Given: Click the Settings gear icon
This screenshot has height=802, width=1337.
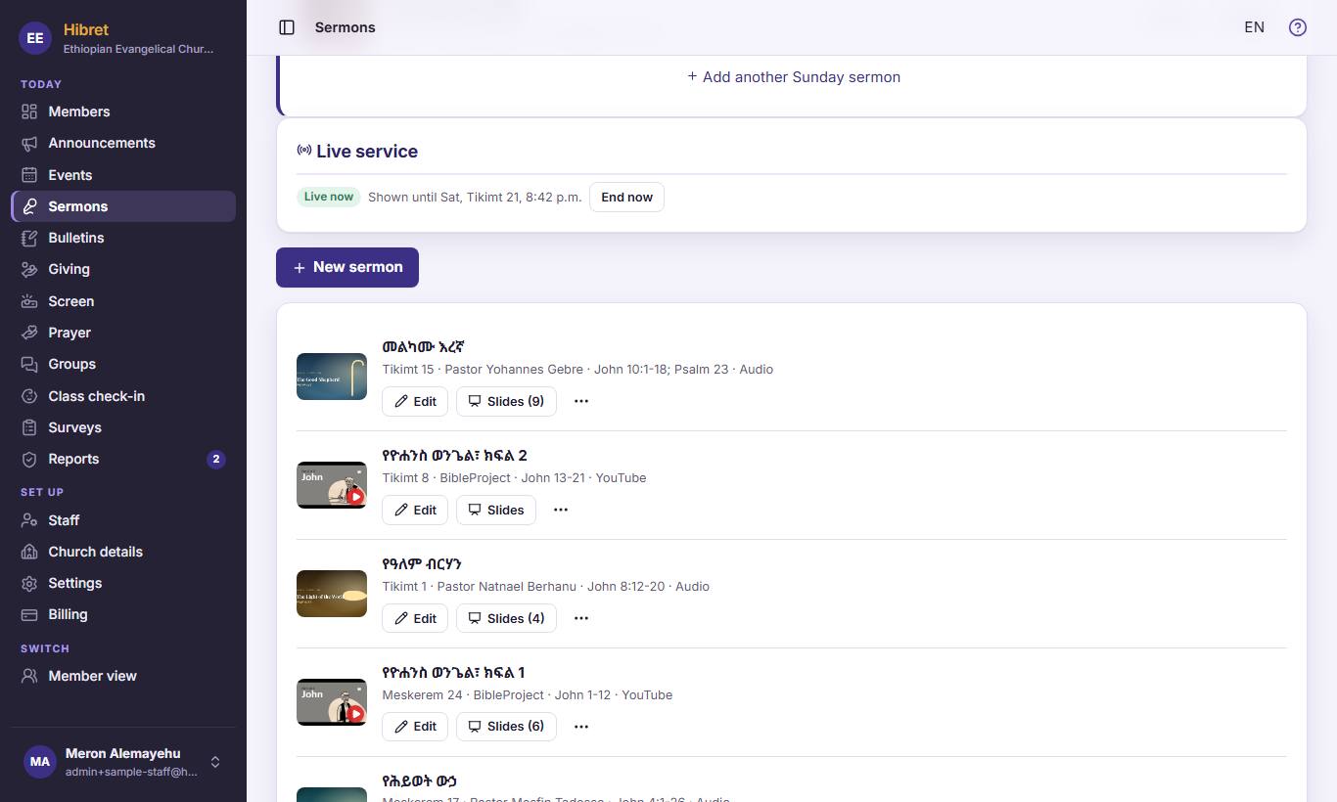Looking at the screenshot, I should pyautogui.click(x=29, y=583).
